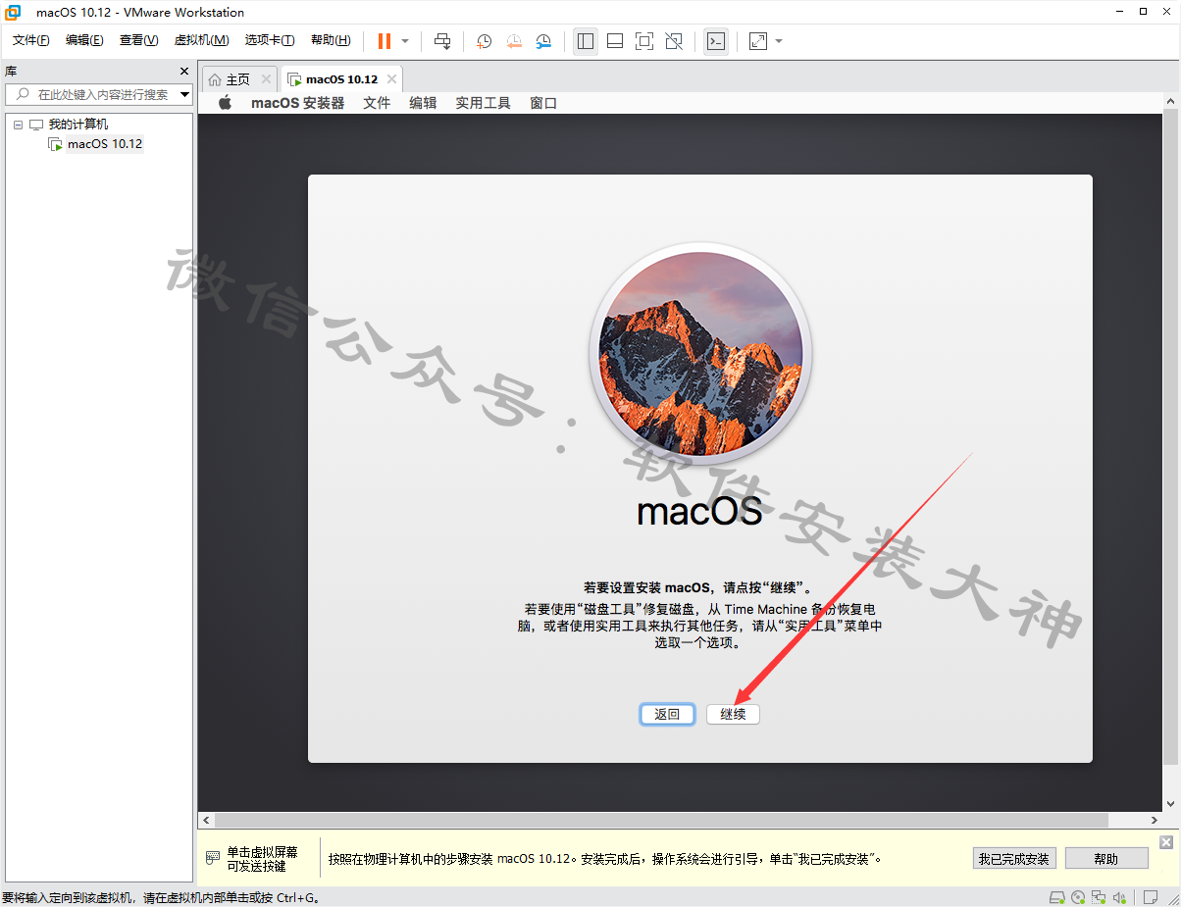Click the stretch guest display icon
Viewport: 1181px width, 907px height.
pyautogui.click(x=758, y=41)
